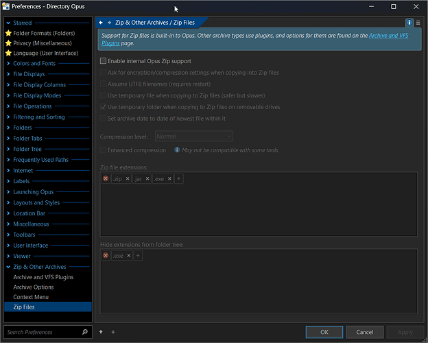Remove .exe from hidden folder tree extensions
The image size is (428, 343).
click(128, 256)
